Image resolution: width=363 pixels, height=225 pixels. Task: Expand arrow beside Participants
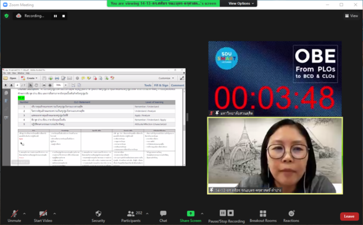point(147,214)
